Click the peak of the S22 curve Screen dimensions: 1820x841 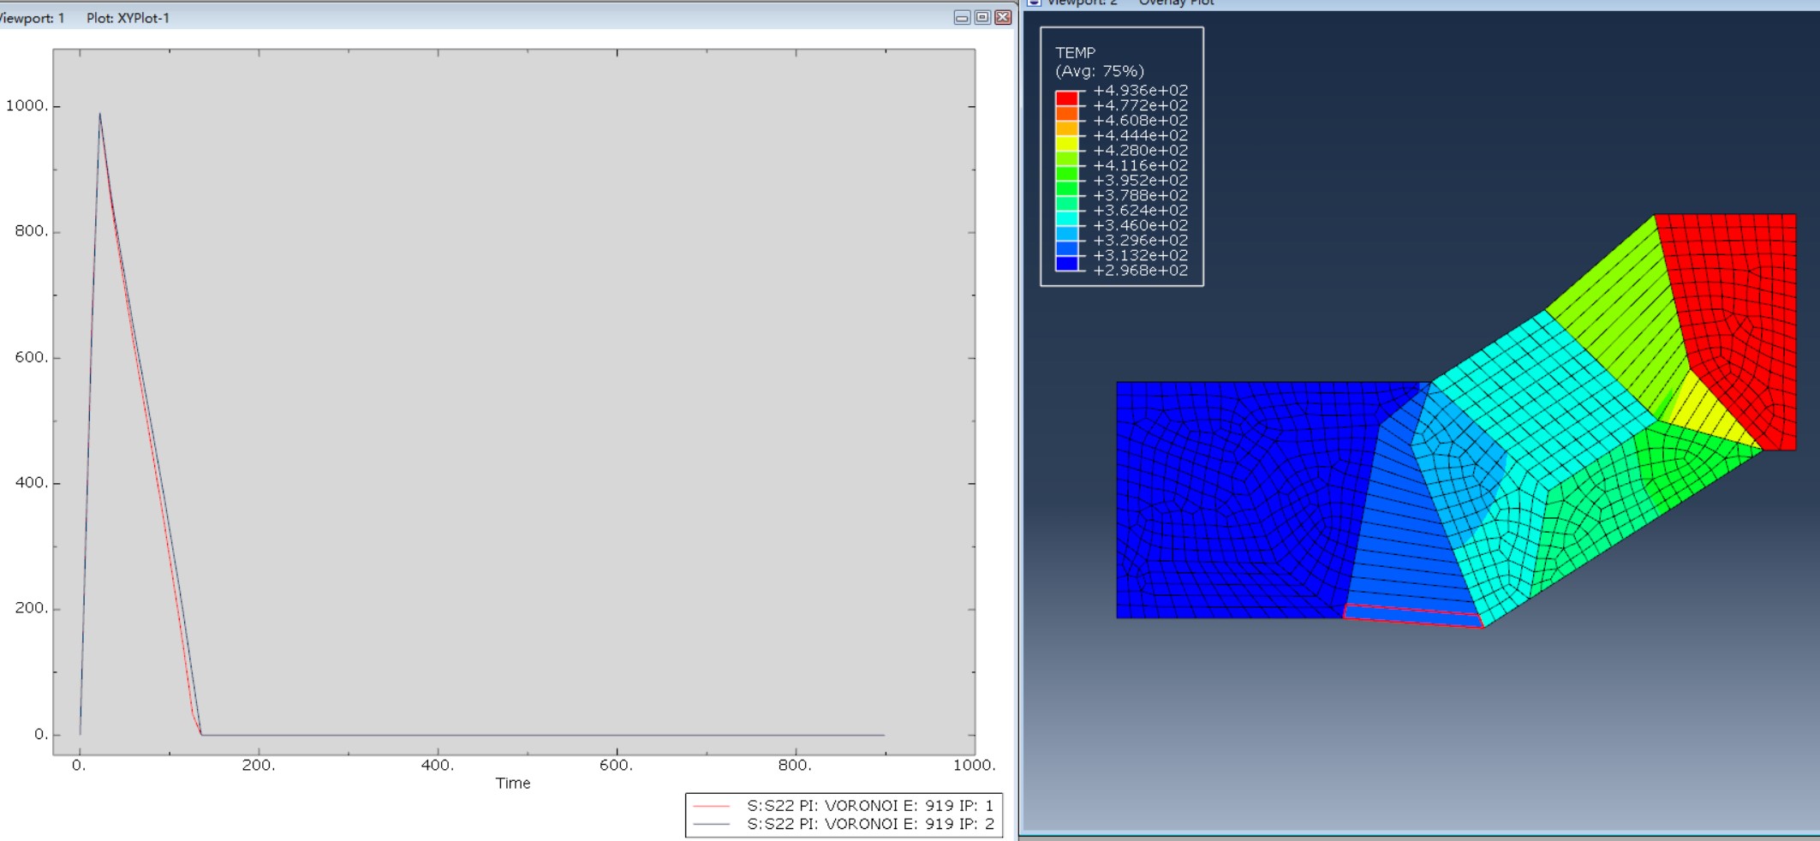99,114
